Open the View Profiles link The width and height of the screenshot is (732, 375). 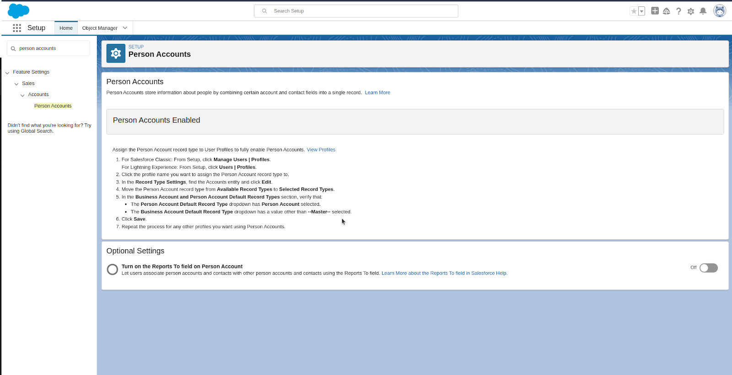321,150
